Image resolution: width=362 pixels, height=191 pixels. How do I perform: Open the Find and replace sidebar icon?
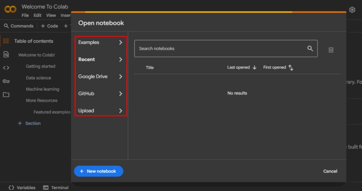point(6,55)
